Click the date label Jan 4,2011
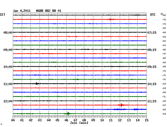This screenshot has width=167, height=127. 22,11
